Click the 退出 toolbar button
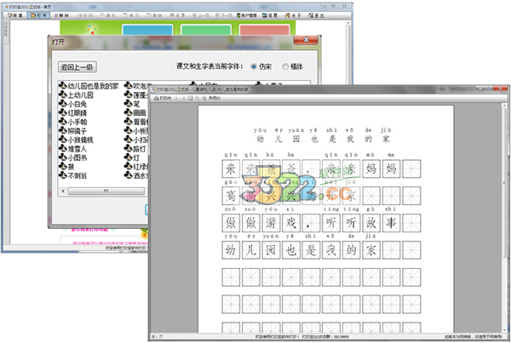511x343 pixels. [x=316, y=15]
